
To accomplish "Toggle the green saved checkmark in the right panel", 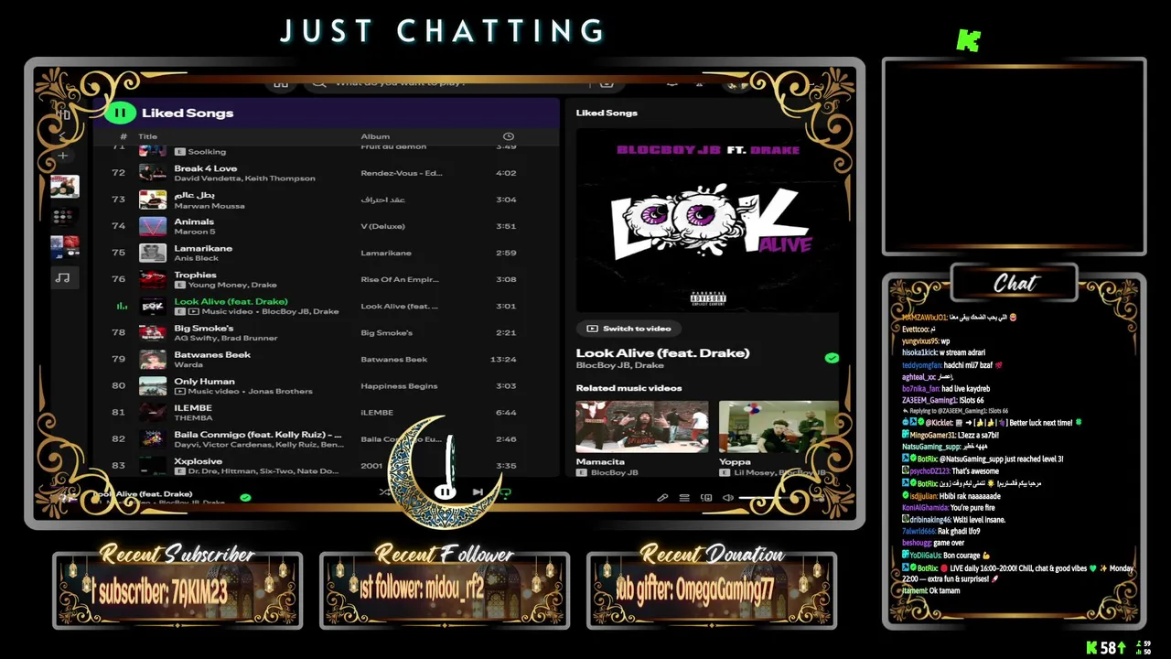I will click(x=832, y=358).
